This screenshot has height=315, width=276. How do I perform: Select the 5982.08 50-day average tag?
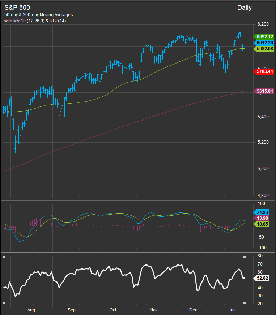point(264,49)
